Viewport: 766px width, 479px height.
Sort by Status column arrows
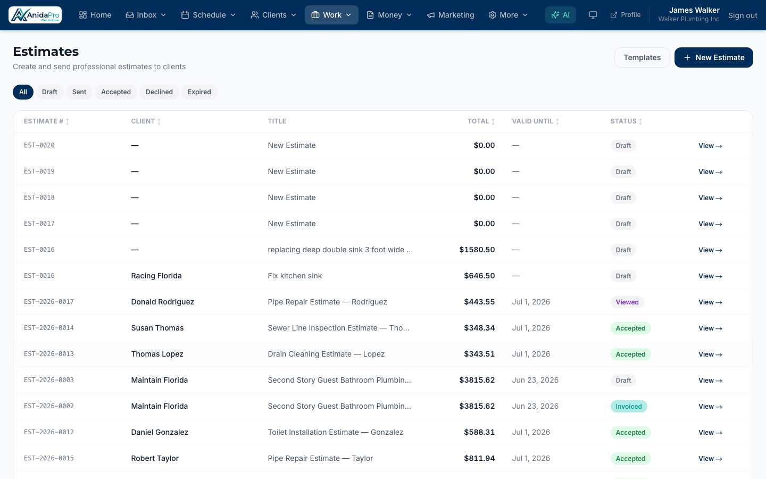640,122
